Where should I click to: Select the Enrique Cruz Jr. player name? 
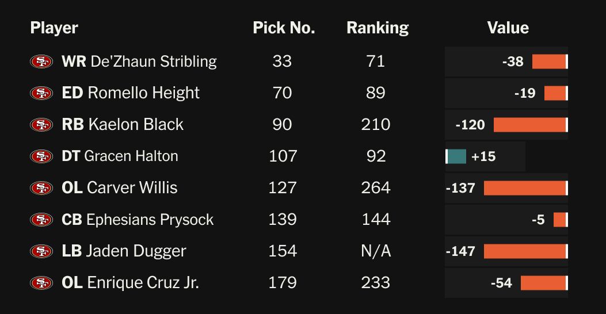[x=143, y=283]
